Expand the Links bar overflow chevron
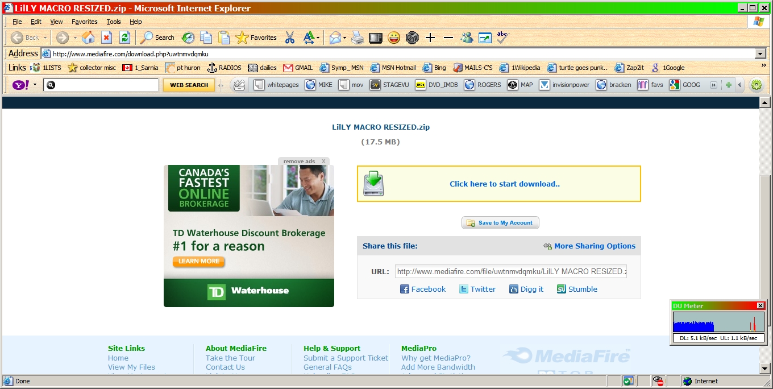 coord(763,66)
